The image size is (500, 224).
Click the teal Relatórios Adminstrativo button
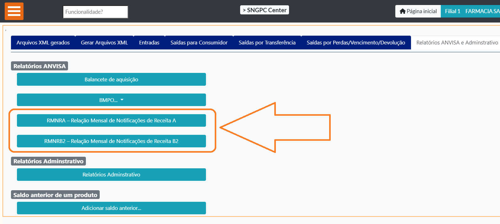[x=111, y=175]
